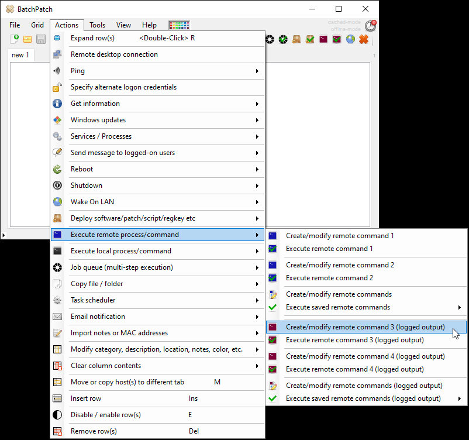Click the small arrow at grid bottom-left

pyautogui.click(x=4, y=235)
